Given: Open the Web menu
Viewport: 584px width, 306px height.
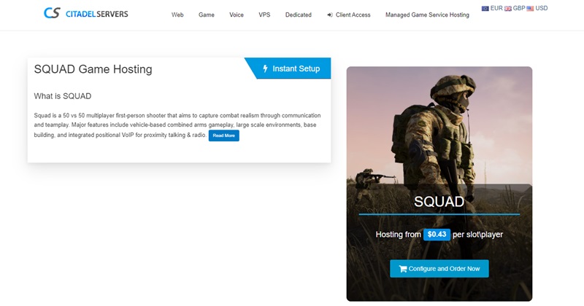Looking at the screenshot, I should (x=177, y=15).
